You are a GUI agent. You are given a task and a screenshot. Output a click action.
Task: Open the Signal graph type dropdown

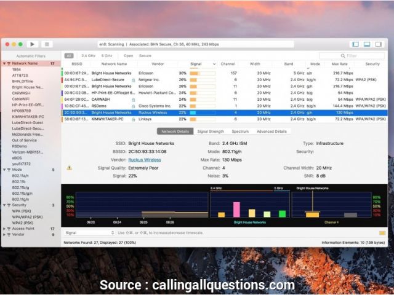[89, 233]
